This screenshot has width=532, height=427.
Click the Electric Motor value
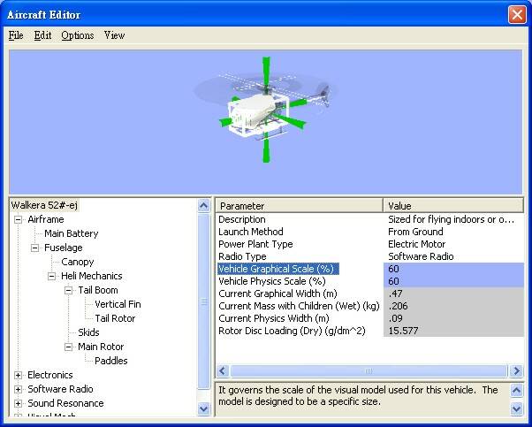(x=416, y=244)
